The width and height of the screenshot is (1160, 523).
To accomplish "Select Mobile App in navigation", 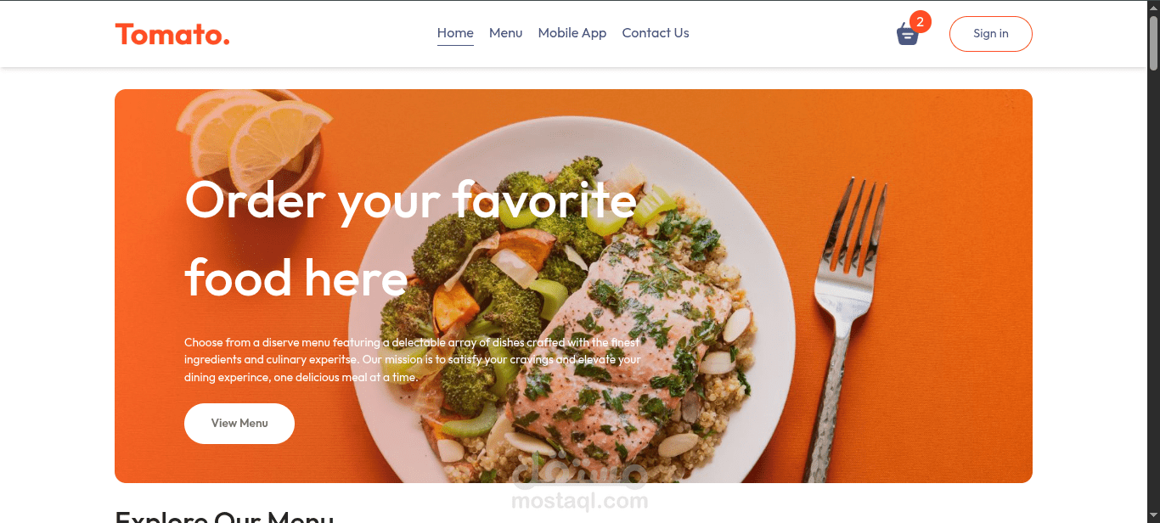I will (572, 33).
